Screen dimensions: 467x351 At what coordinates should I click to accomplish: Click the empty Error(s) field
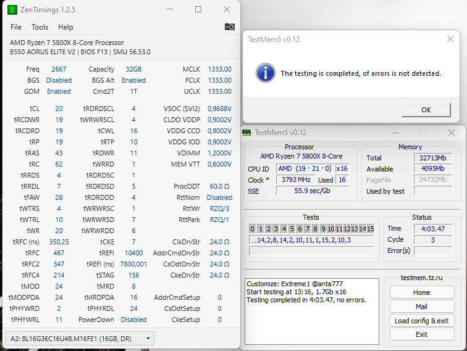[x=433, y=250]
